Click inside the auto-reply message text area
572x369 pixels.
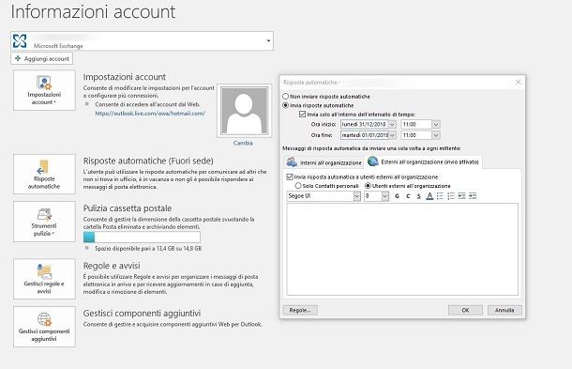pos(402,249)
